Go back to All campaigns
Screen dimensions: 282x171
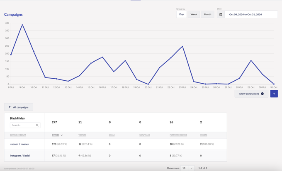point(19,107)
